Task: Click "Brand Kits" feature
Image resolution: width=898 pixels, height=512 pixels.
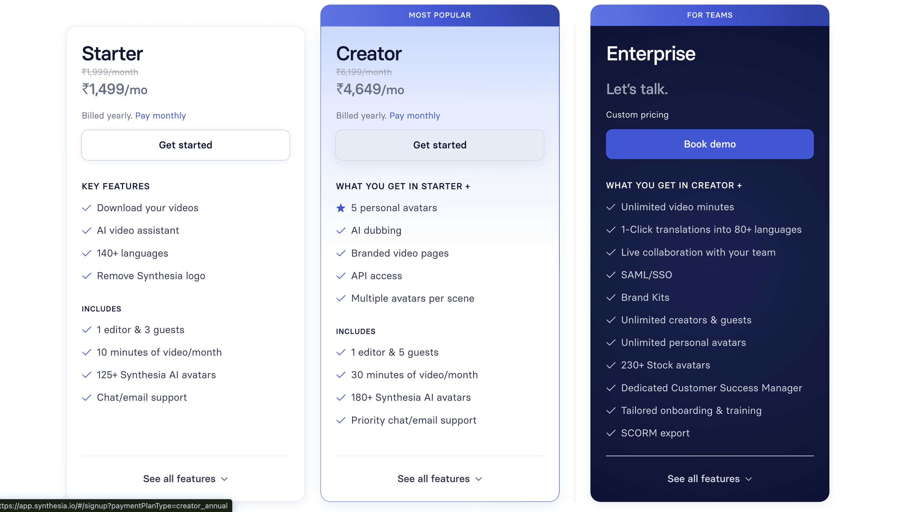Action: click(645, 297)
